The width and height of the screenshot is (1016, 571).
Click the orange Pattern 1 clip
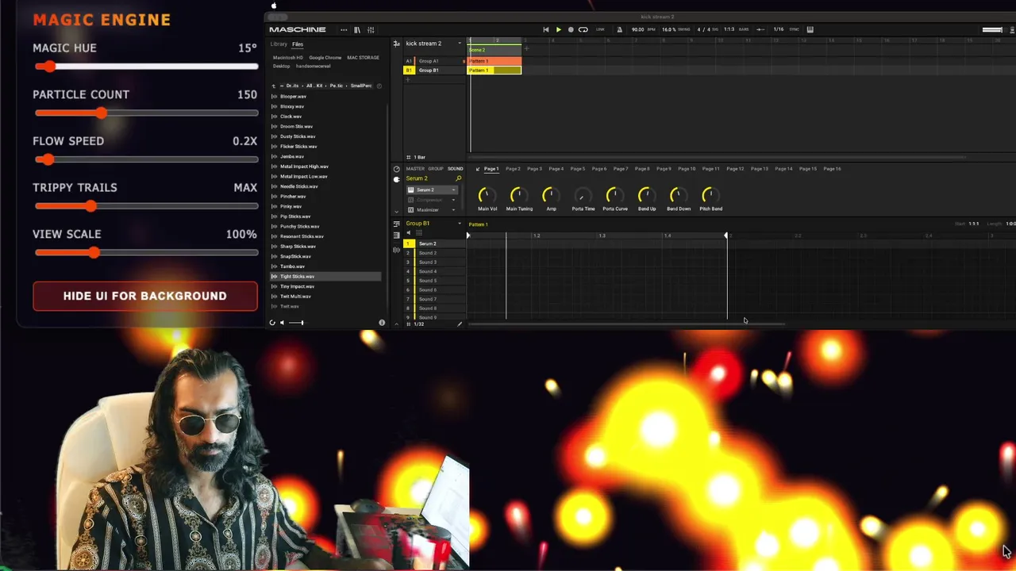click(495, 61)
